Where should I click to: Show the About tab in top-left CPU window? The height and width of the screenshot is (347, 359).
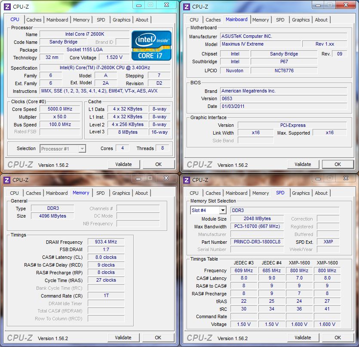click(x=142, y=20)
